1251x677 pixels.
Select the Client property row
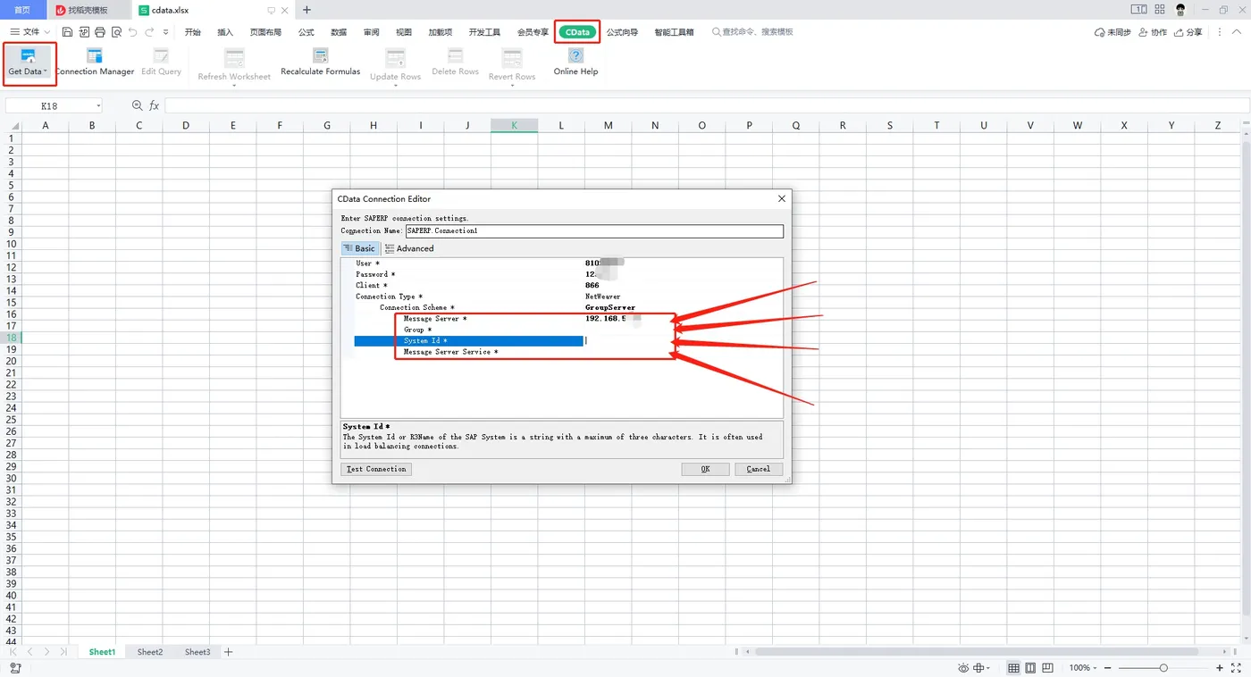tap(568, 286)
